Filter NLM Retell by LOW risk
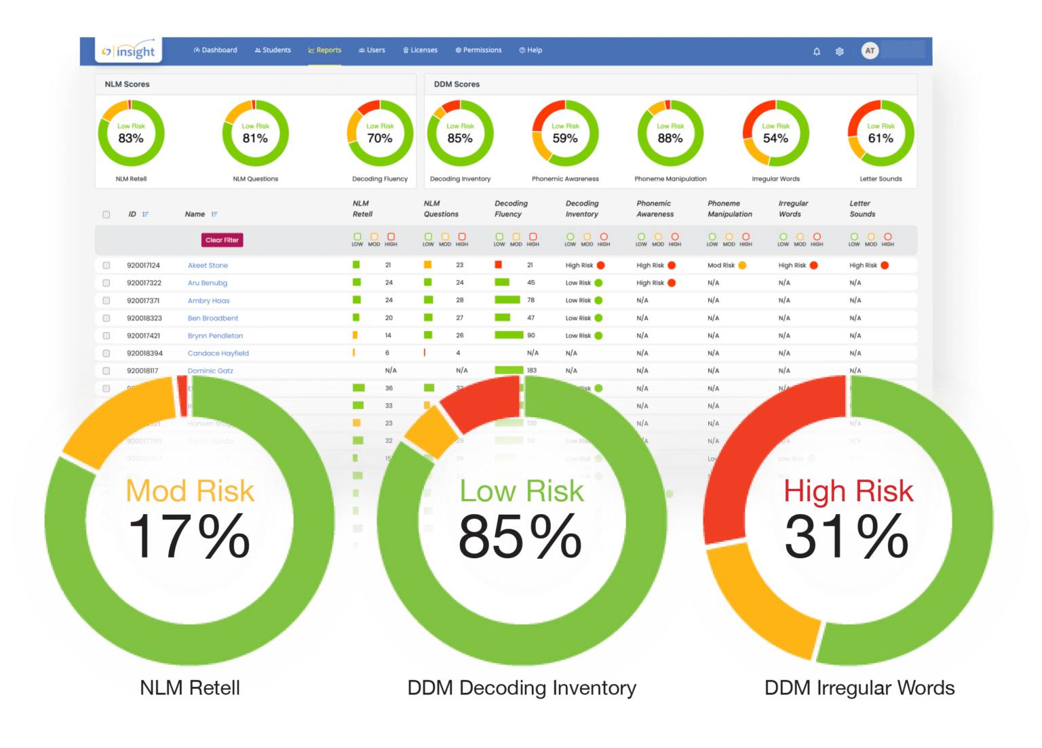The width and height of the screenshot is (1042, 748). point(358,237)
